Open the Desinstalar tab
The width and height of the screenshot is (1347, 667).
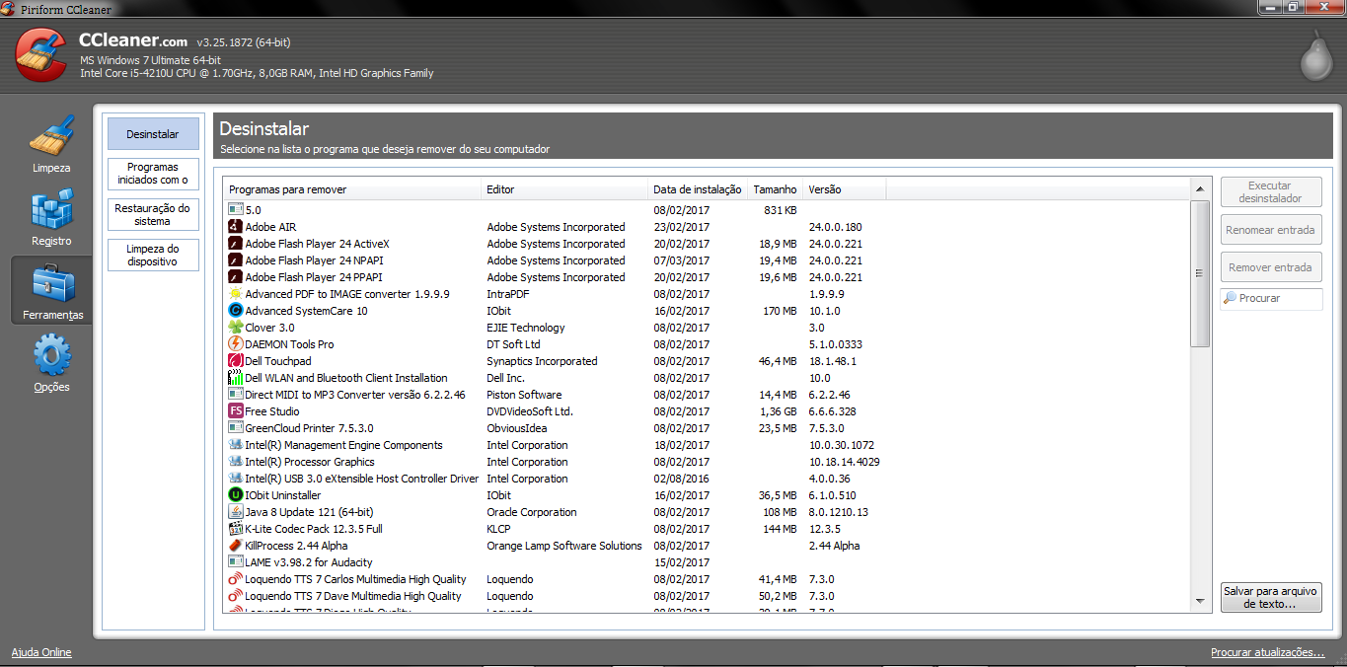point(153,134)
